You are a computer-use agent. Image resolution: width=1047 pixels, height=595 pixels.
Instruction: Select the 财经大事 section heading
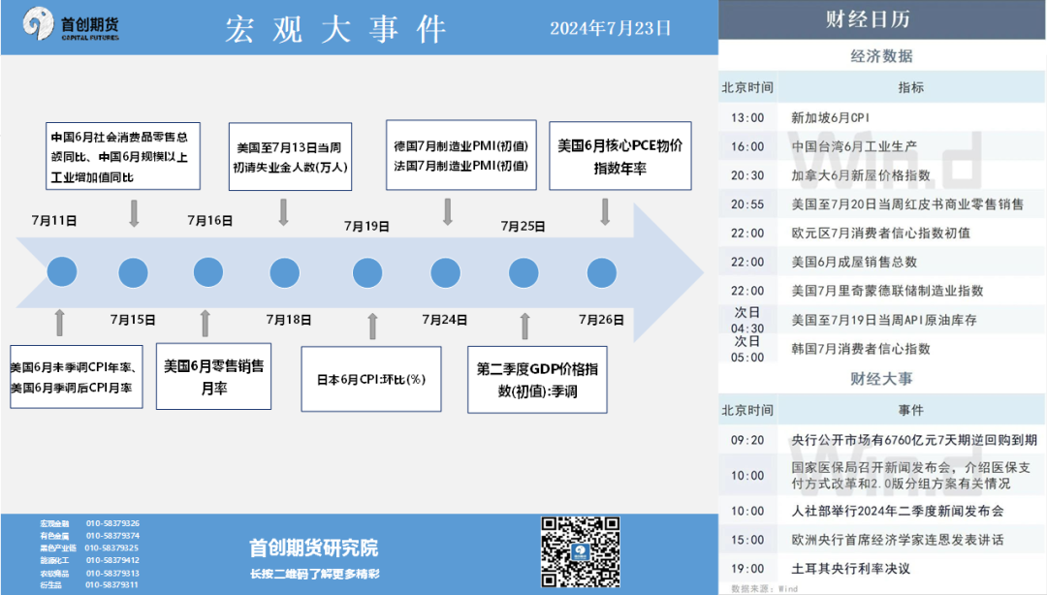pyautogui.click(x=881, y=379)
